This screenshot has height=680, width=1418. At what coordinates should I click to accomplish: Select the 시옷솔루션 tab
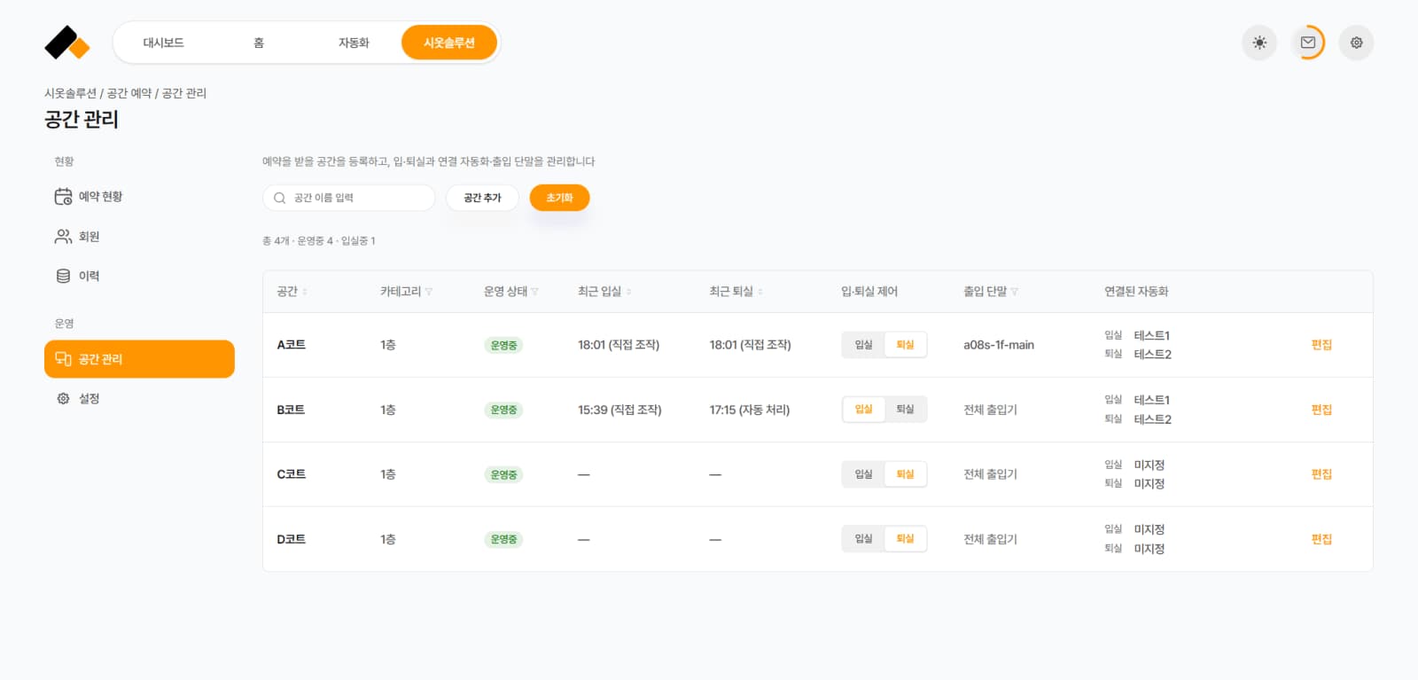point(449,43)
